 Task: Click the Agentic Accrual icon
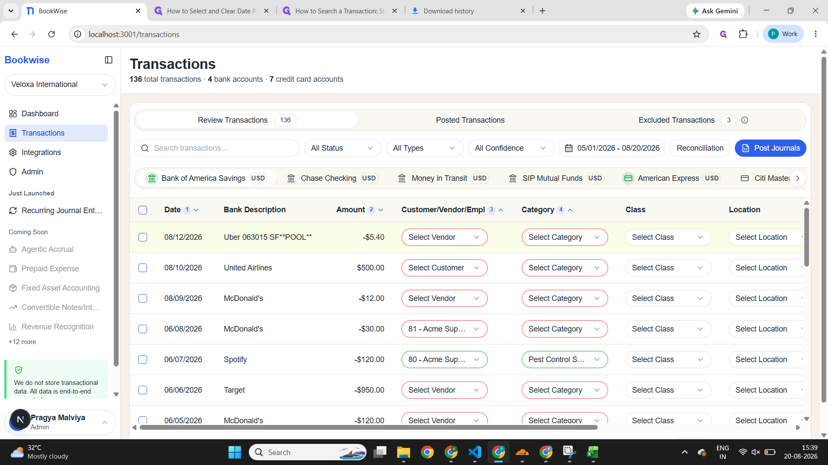tap(13, 249)
